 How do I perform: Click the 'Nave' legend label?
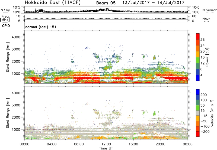point(206,19)
